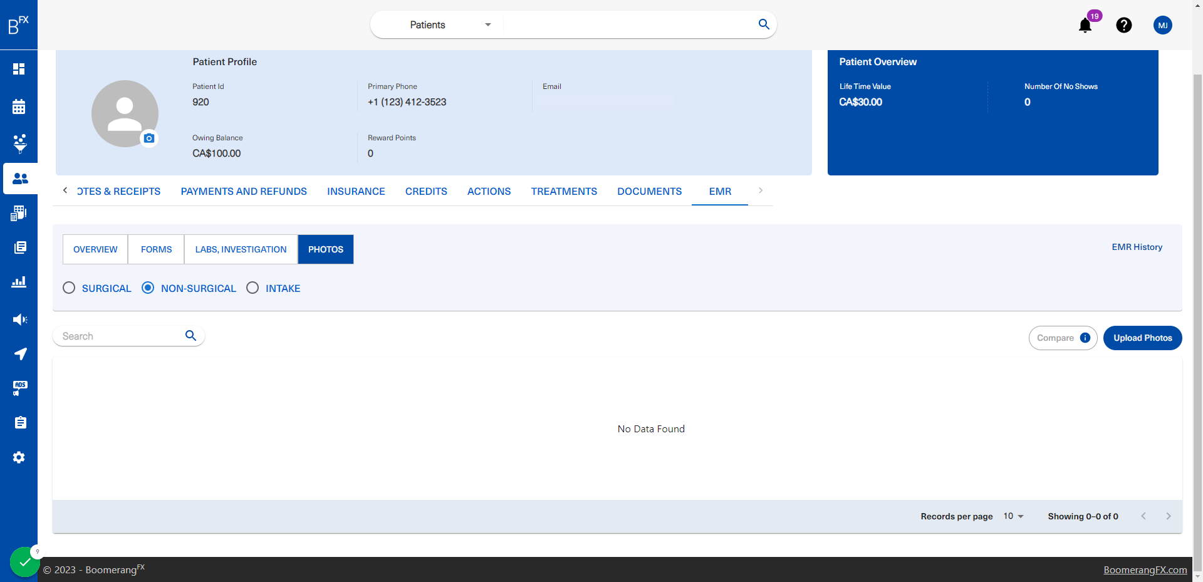
Task: Open the reports bar chart icon
Action: click(19, 282)
